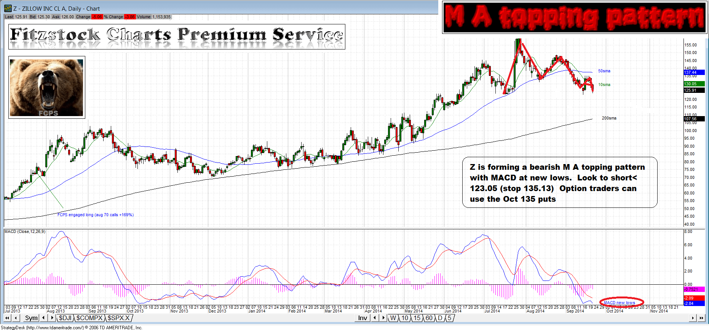Click the left arrow next to Sym
This screenshot has height=330, width=709.
(44, 318)
